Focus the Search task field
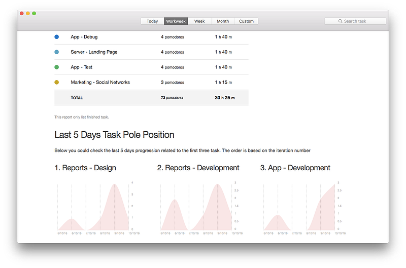 click(355, 21)
